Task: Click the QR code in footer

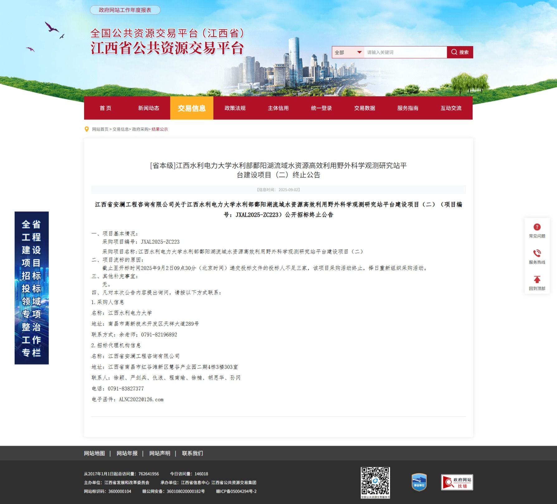Action: pos(375,481)
